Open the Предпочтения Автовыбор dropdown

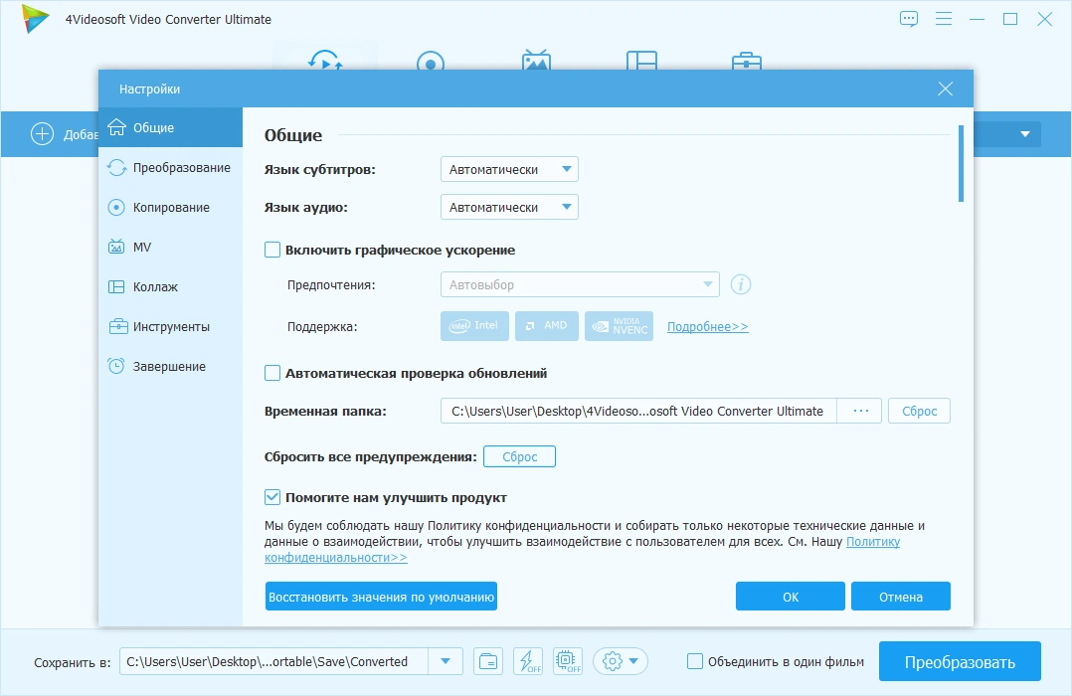click(580, 285)
